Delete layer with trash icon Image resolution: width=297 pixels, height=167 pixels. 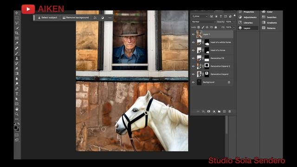(230, 111)
